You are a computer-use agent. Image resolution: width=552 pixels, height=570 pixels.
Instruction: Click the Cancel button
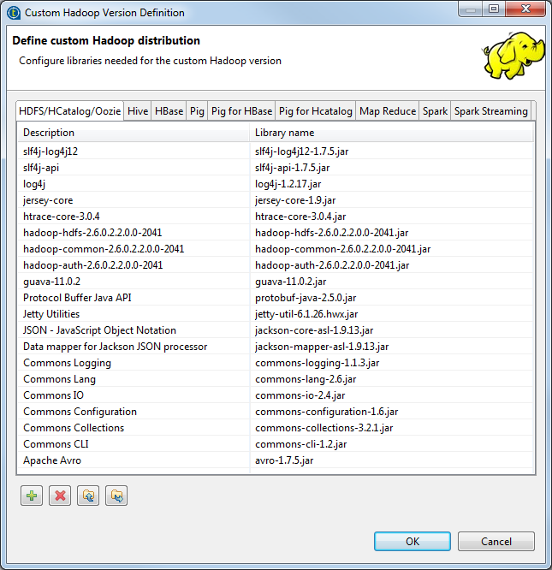pyautogui.click(x=496, y=541)
